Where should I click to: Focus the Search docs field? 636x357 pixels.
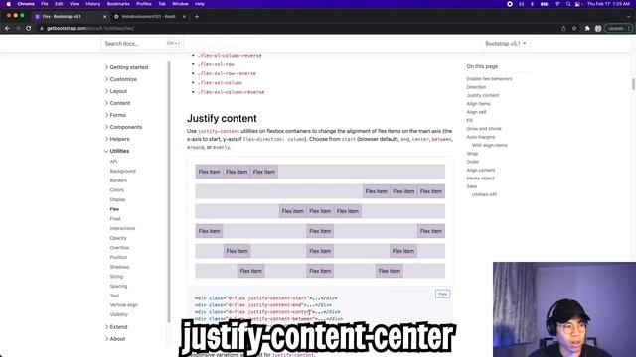tap(142, 43)
